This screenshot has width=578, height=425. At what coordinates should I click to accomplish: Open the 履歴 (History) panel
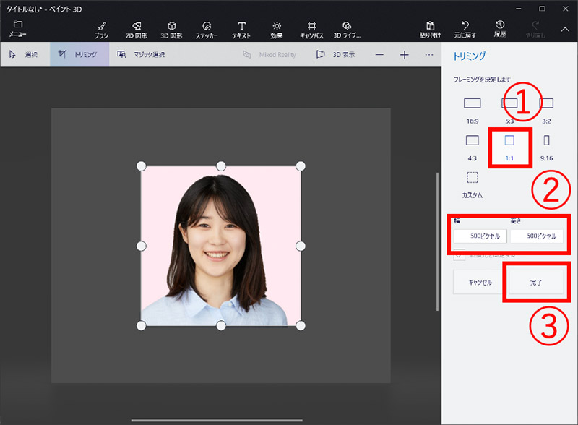tap(501, 29)
